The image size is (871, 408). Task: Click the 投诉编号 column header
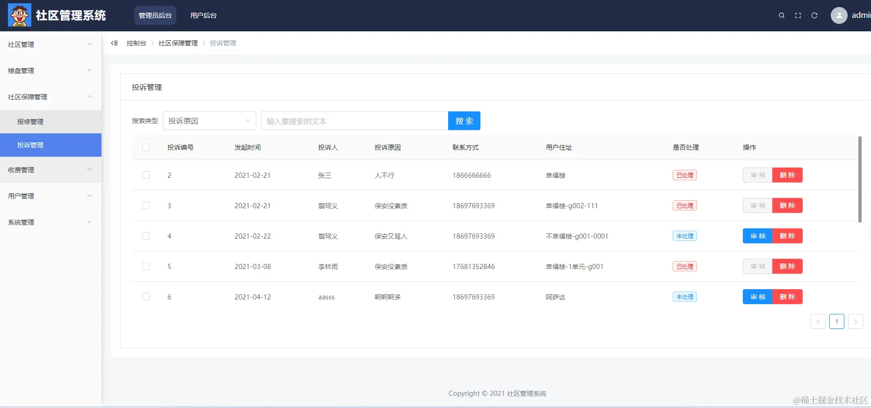[181, 147]
